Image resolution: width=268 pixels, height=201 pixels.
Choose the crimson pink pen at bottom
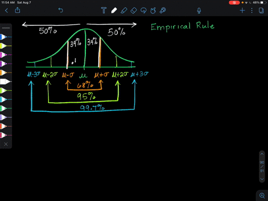tap(6, 135)
